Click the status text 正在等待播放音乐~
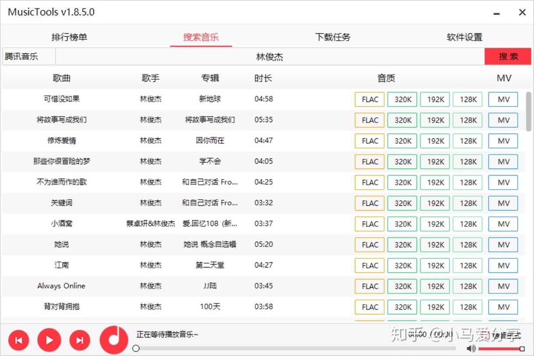534x356 pixels. (167, 335)
